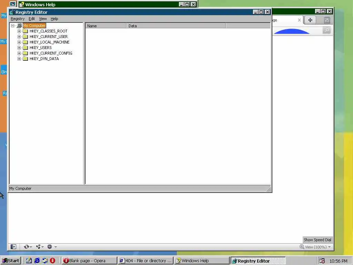Screen dimensions: 353x265
Task: Select HKEY_LOCAL_MACHINE label text
Action: pos(50,42)
